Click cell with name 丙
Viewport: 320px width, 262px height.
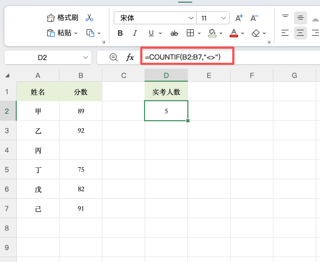click(38, 150)
